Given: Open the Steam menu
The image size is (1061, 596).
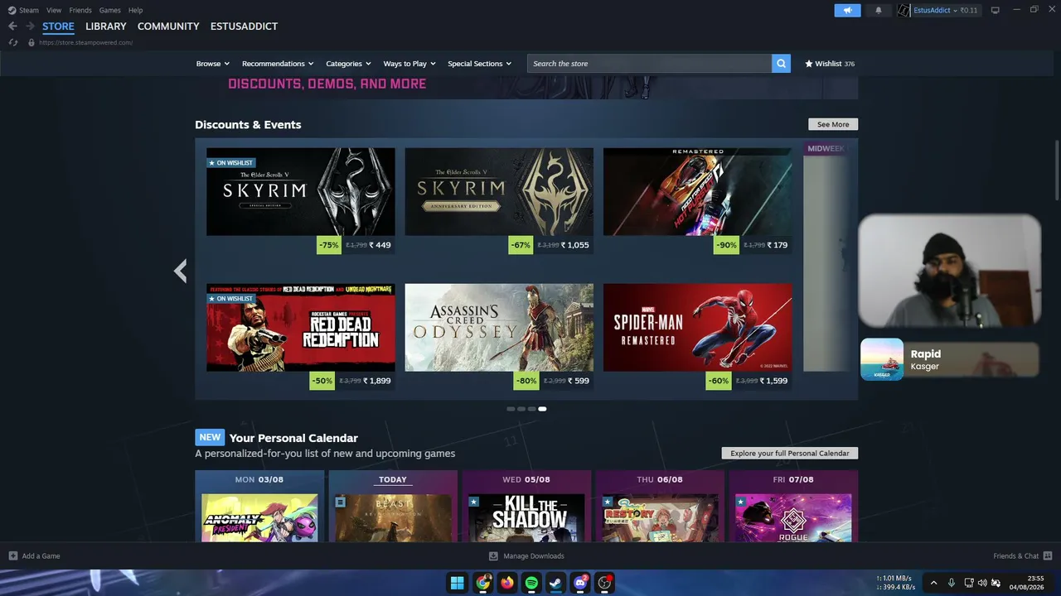Looking at the screenshot, I should tap(29, 10).
